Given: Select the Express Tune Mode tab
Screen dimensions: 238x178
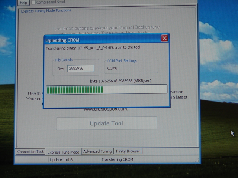Looking at the screenshot, I should [x=63, y=152].
